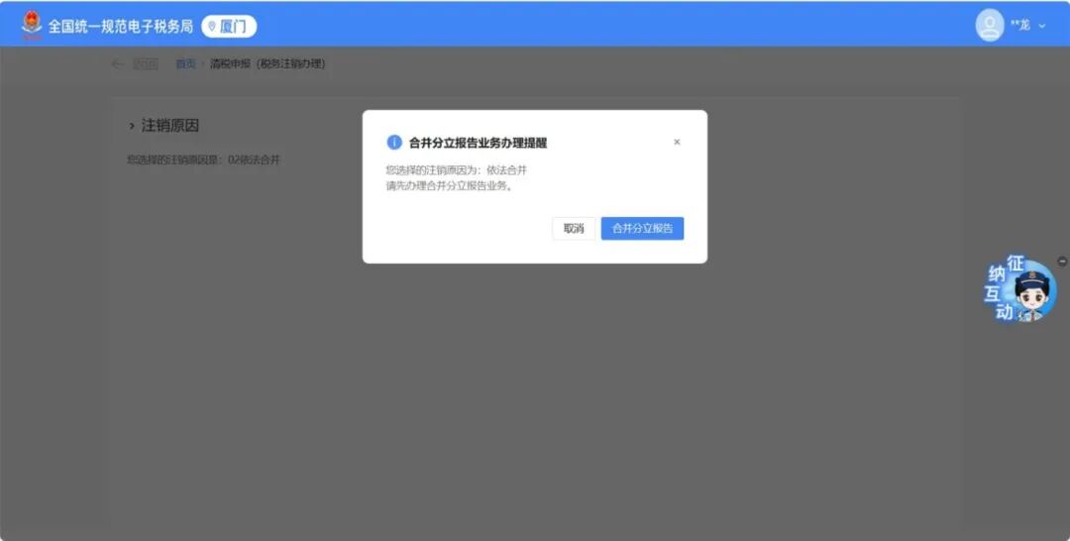This screenshot has height=541, width=1070.
Task: Click the user avatar icon
Action: point(990,25)
